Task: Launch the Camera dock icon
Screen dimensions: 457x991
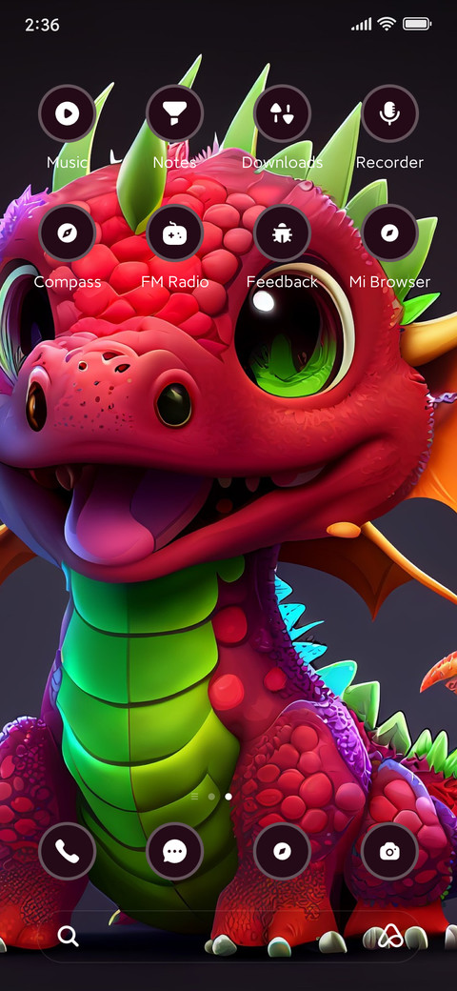Action: [389, 851]
